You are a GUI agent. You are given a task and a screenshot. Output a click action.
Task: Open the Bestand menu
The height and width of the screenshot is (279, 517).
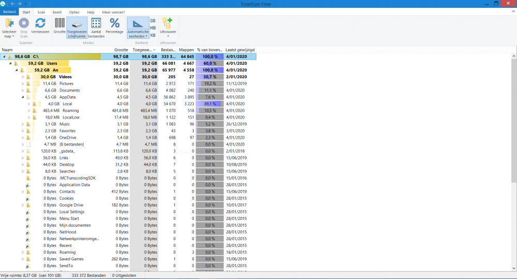(9, 11)
